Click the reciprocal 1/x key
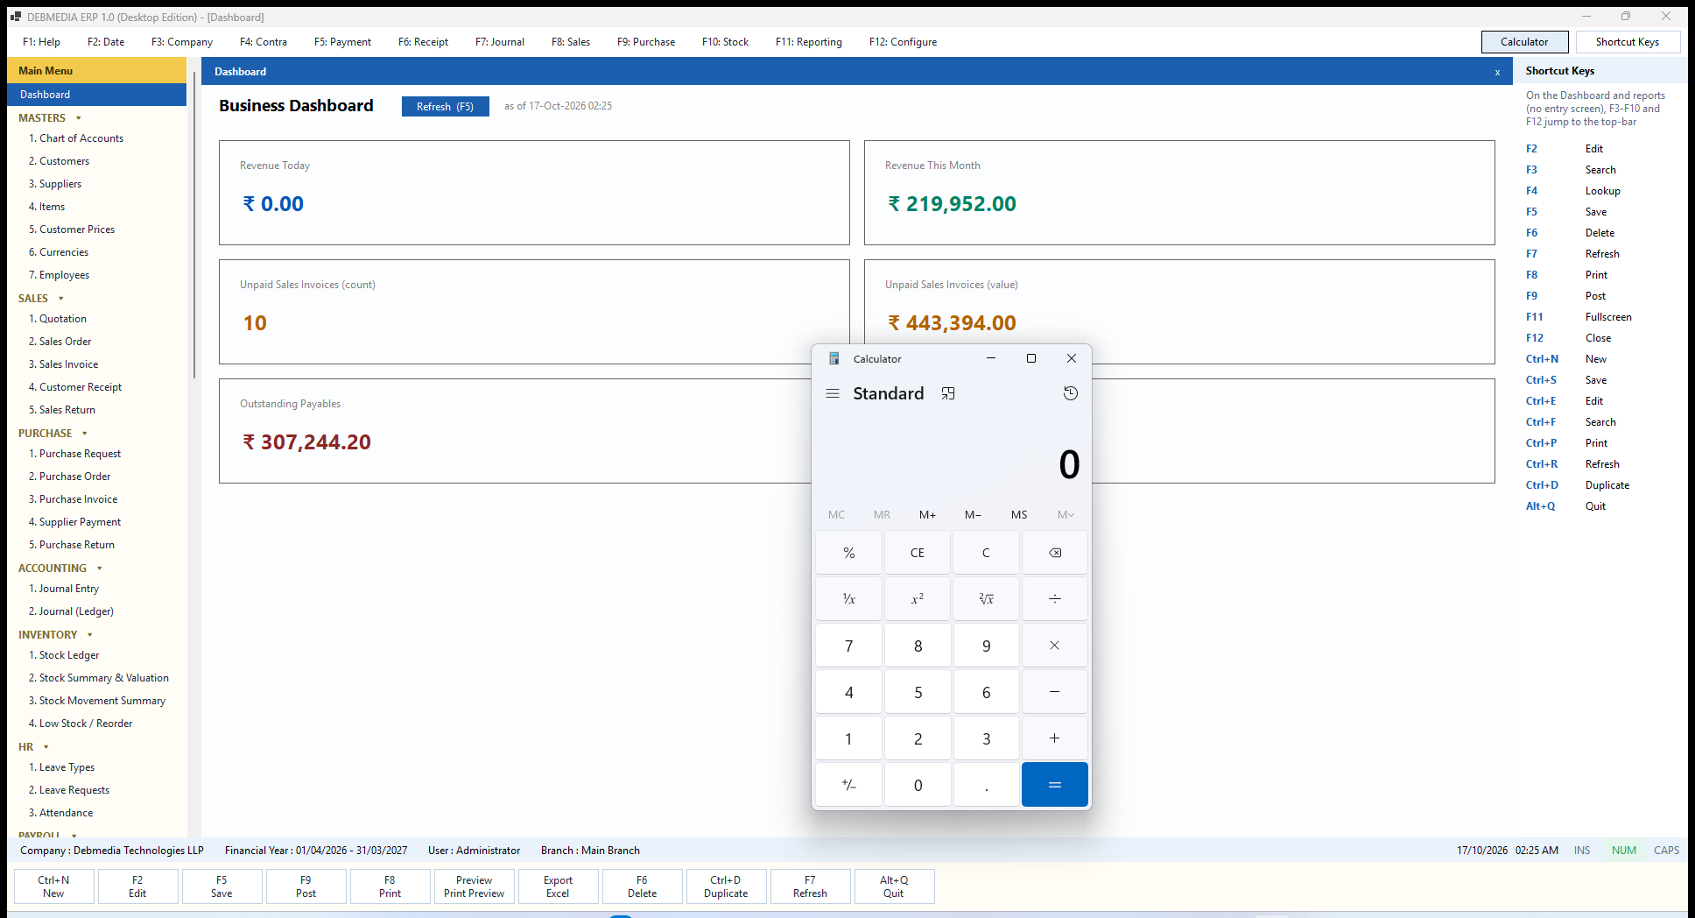 coord(849,599)
